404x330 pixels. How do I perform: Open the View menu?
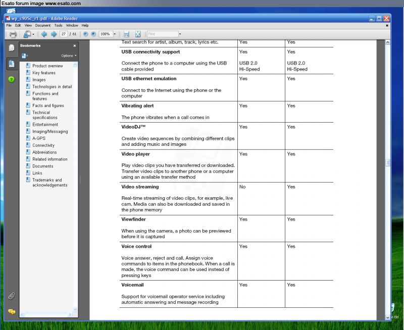tap(28, 26)
